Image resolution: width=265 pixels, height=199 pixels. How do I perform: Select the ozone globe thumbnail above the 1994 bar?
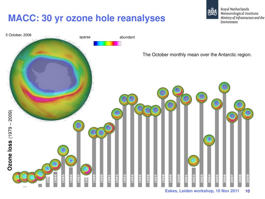(x=132, y=99)
